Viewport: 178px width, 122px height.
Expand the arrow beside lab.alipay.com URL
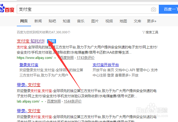(42, 101)
